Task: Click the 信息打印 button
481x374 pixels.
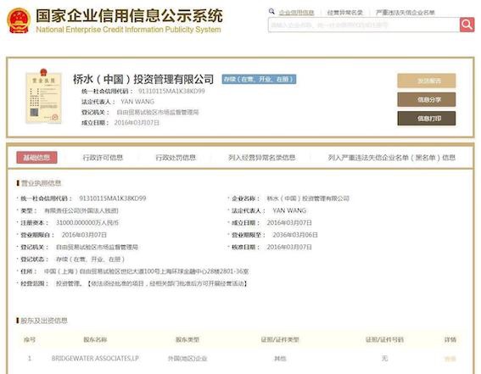Action: pyautogui.click(x=427, y=119)
